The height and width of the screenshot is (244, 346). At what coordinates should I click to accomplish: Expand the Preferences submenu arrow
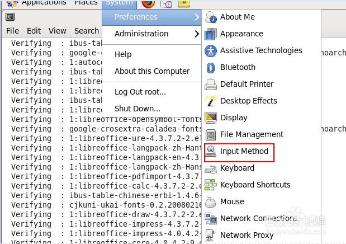tap(197, 17)
